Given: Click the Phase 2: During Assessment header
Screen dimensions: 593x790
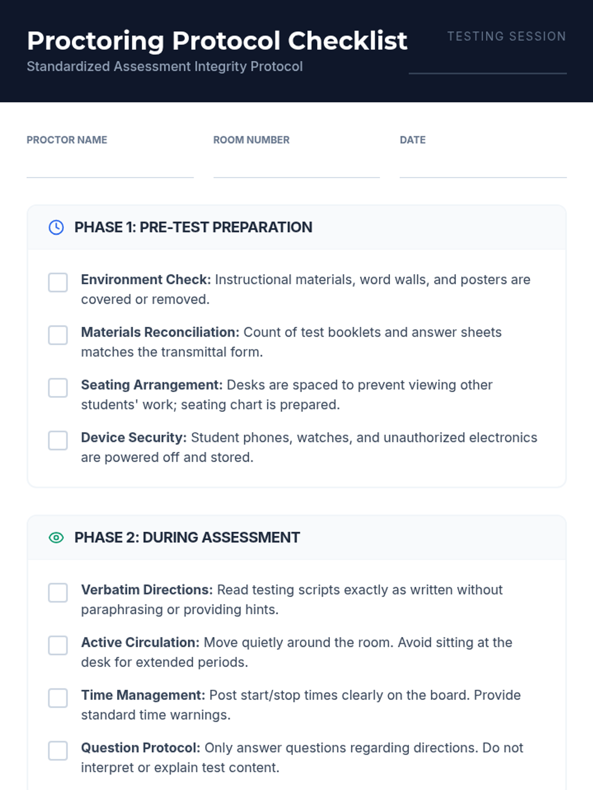Looking at the screenshot, I should (187, 538).
